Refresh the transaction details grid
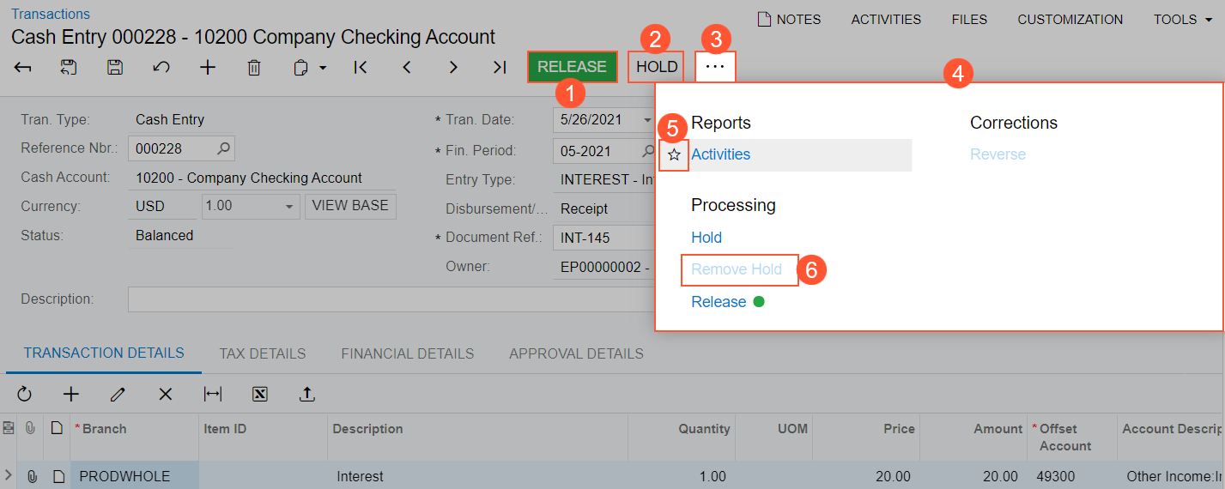The image size is (1225, 489). 24,394
